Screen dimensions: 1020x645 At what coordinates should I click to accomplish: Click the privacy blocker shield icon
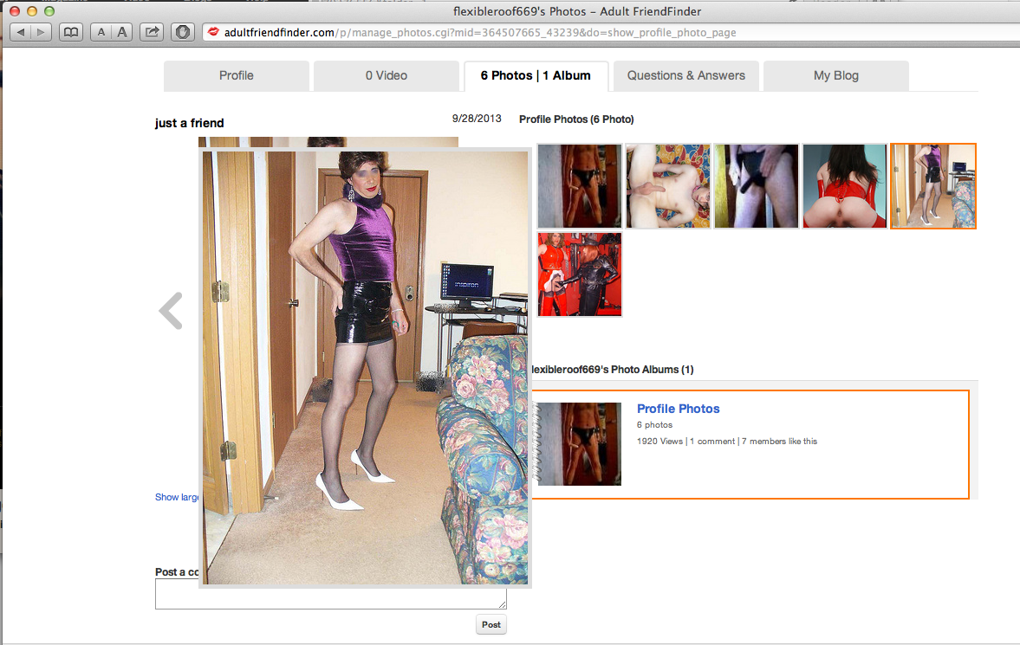tap(182, 32)
